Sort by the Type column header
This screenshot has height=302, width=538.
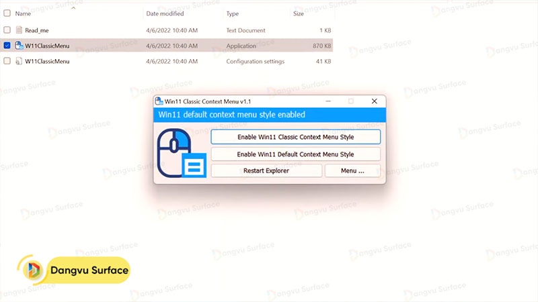[x=232, y=13]
